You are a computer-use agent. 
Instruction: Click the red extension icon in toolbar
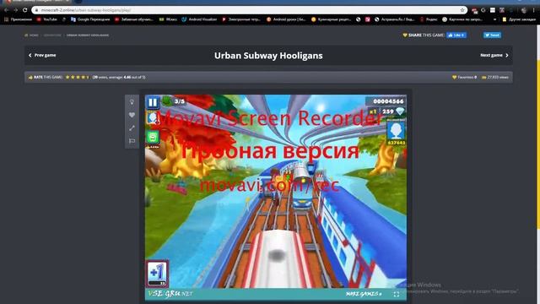click(x=474, y=10)
